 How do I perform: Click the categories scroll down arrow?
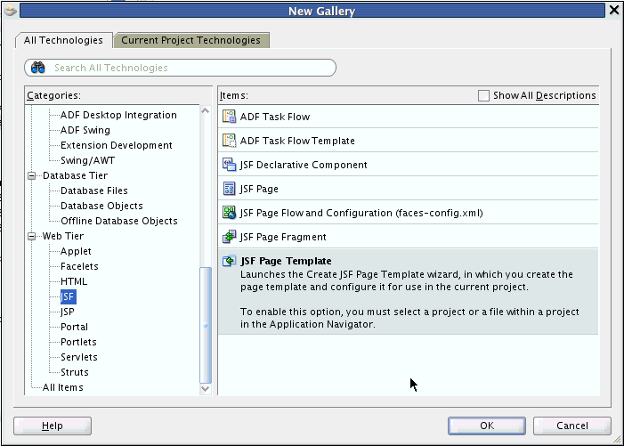tap(206, 389)
